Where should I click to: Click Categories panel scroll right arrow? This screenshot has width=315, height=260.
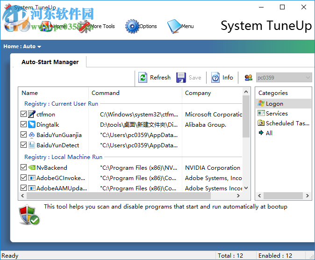[308, 195]
